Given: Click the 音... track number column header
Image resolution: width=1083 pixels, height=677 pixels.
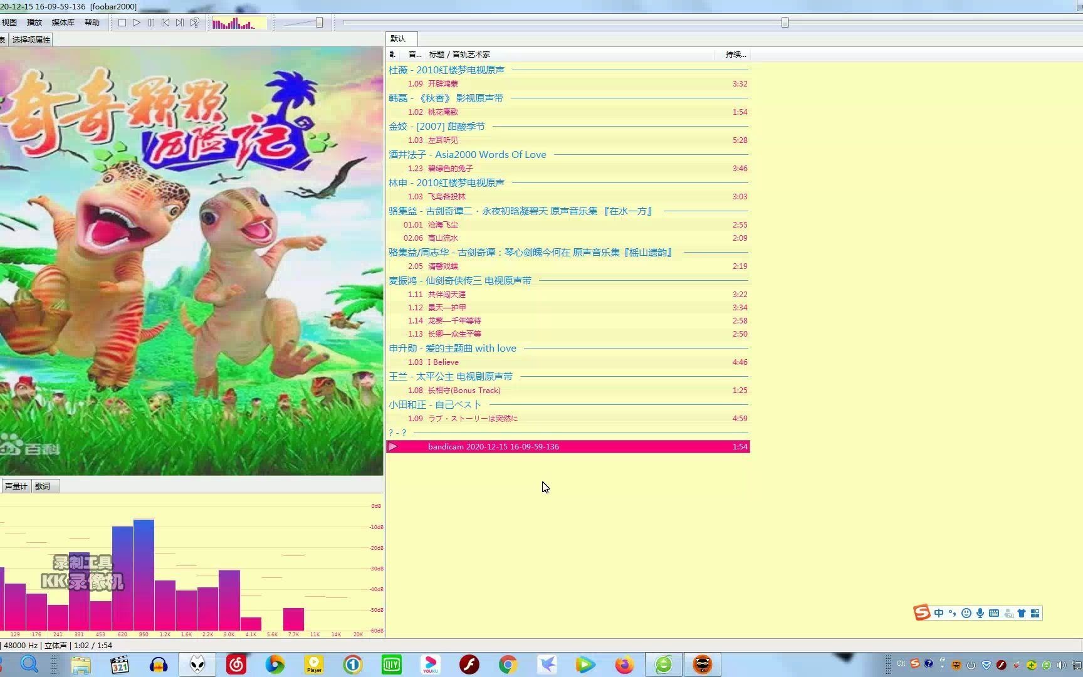Looking at the screenshot, I should [x=415, y=55].
